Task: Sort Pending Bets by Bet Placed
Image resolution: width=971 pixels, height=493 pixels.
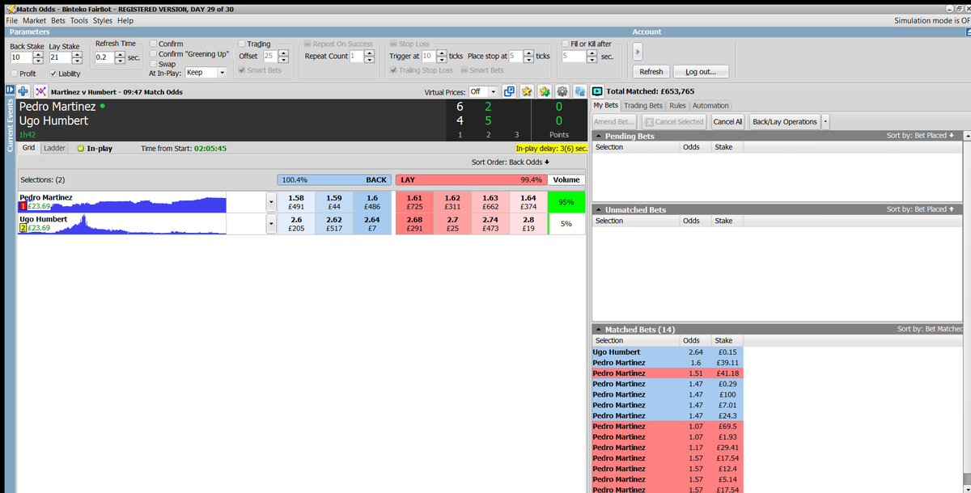Action: [920, 136]
